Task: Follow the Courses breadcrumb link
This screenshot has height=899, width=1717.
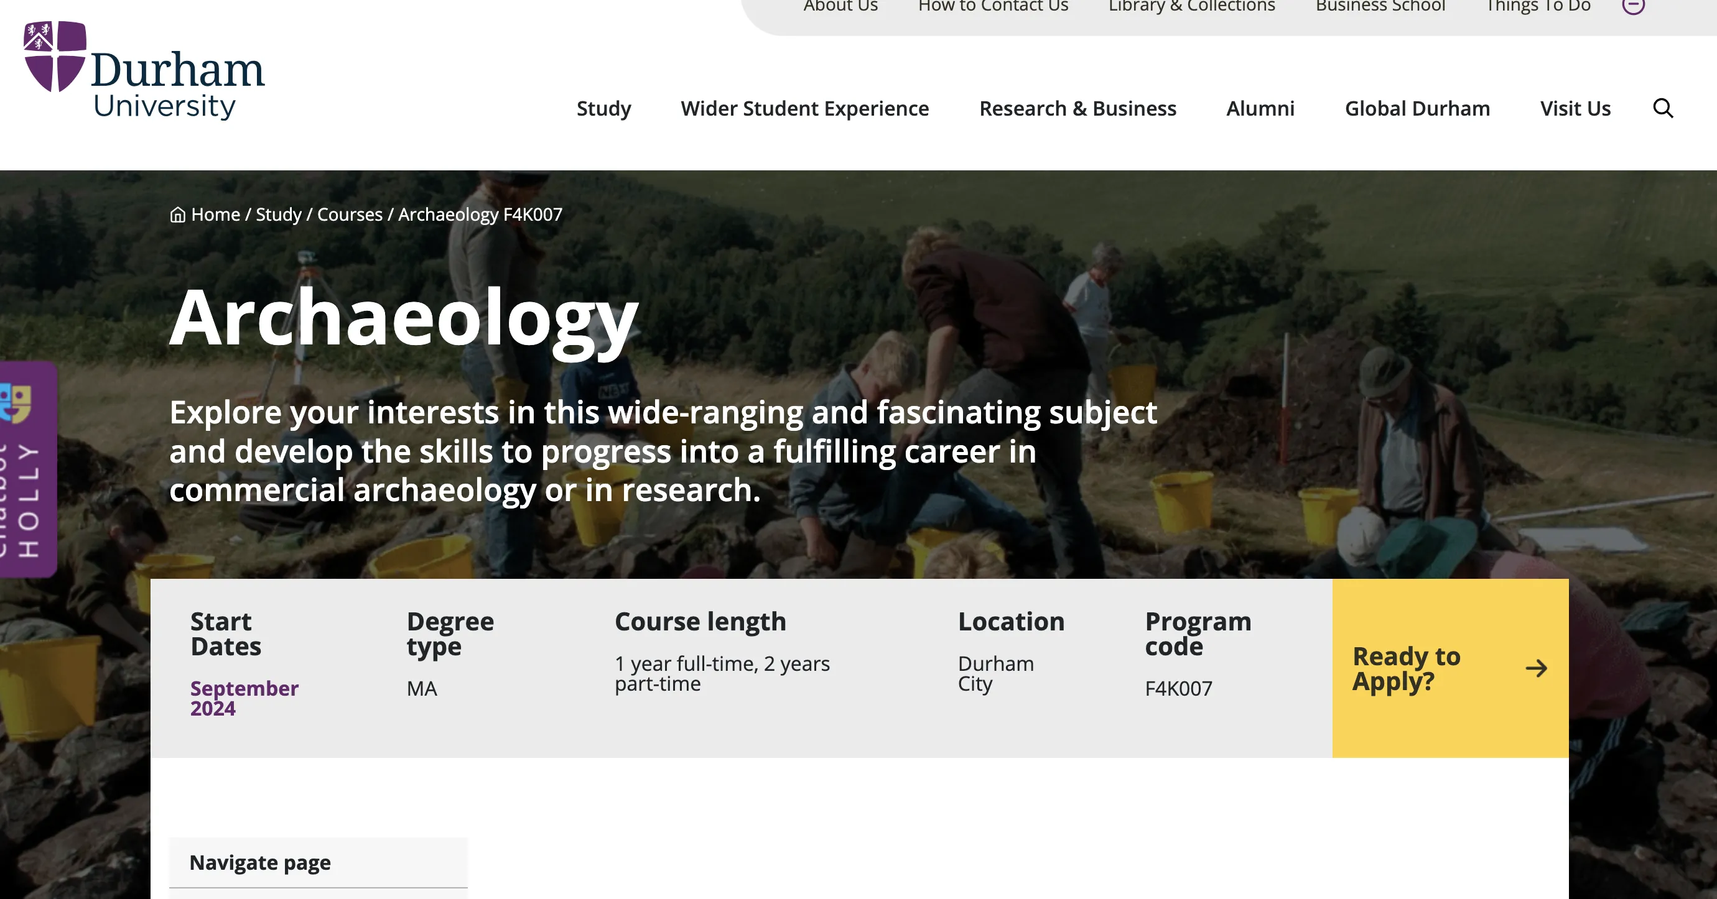Action: coord(349,214)
